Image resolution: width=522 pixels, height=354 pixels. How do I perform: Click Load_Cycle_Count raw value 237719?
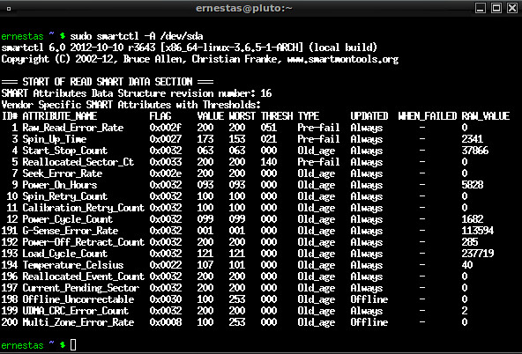point(477,254)
